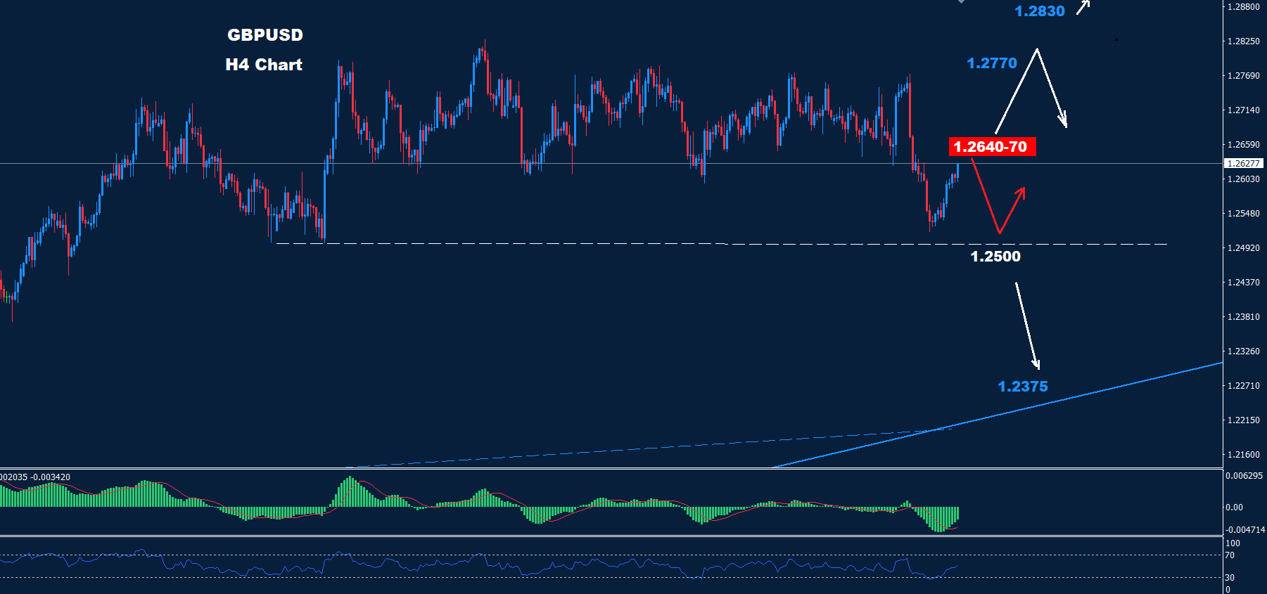Click the current price tag 1.26277
The width and height of the screenshot is (1267, 594).
[1243, 164]
